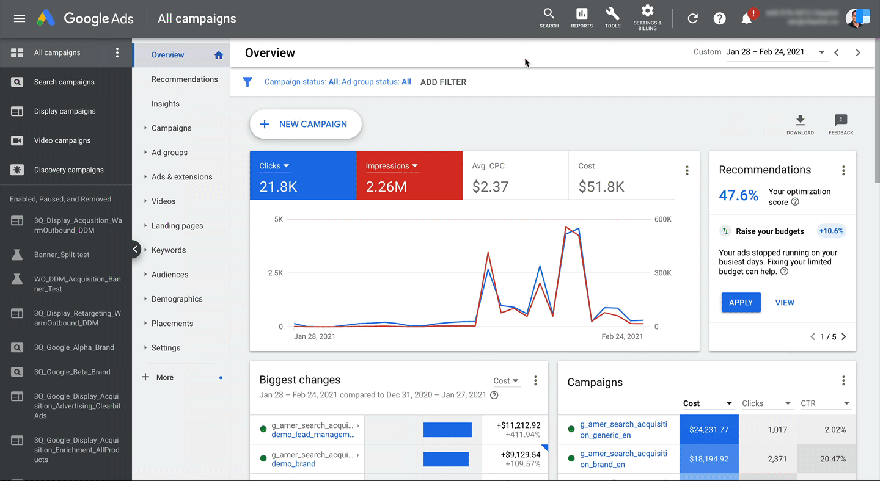This screenshot has height=481, width=880.
Task: Open Recommendations card three-dot menu
Action: [x=843, y=170]
